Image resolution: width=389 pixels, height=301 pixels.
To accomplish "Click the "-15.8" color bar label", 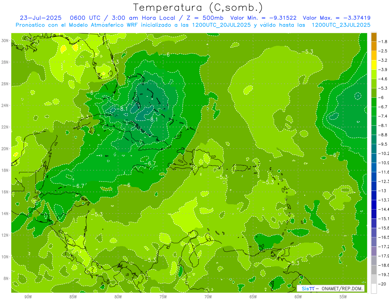I will pyautogui.click(x=384, y=228).
